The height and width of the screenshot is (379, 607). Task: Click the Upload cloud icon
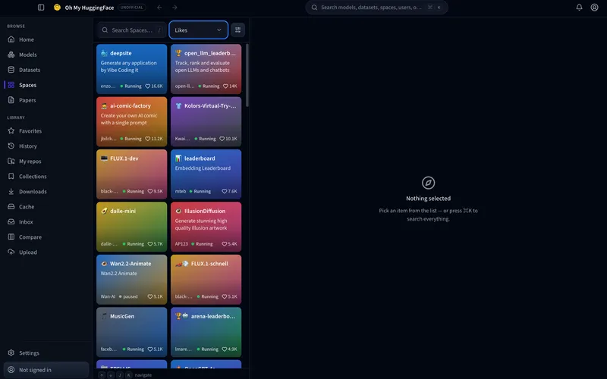click(x=11, y=252)
